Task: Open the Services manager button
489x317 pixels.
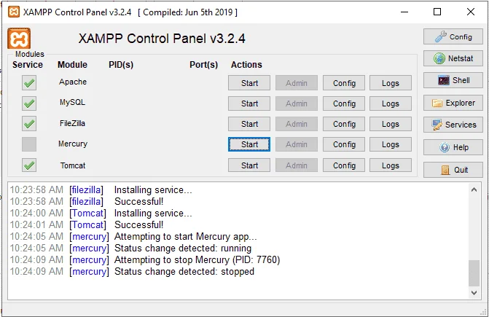Action: pyautogui.click(x=453, y=125)
